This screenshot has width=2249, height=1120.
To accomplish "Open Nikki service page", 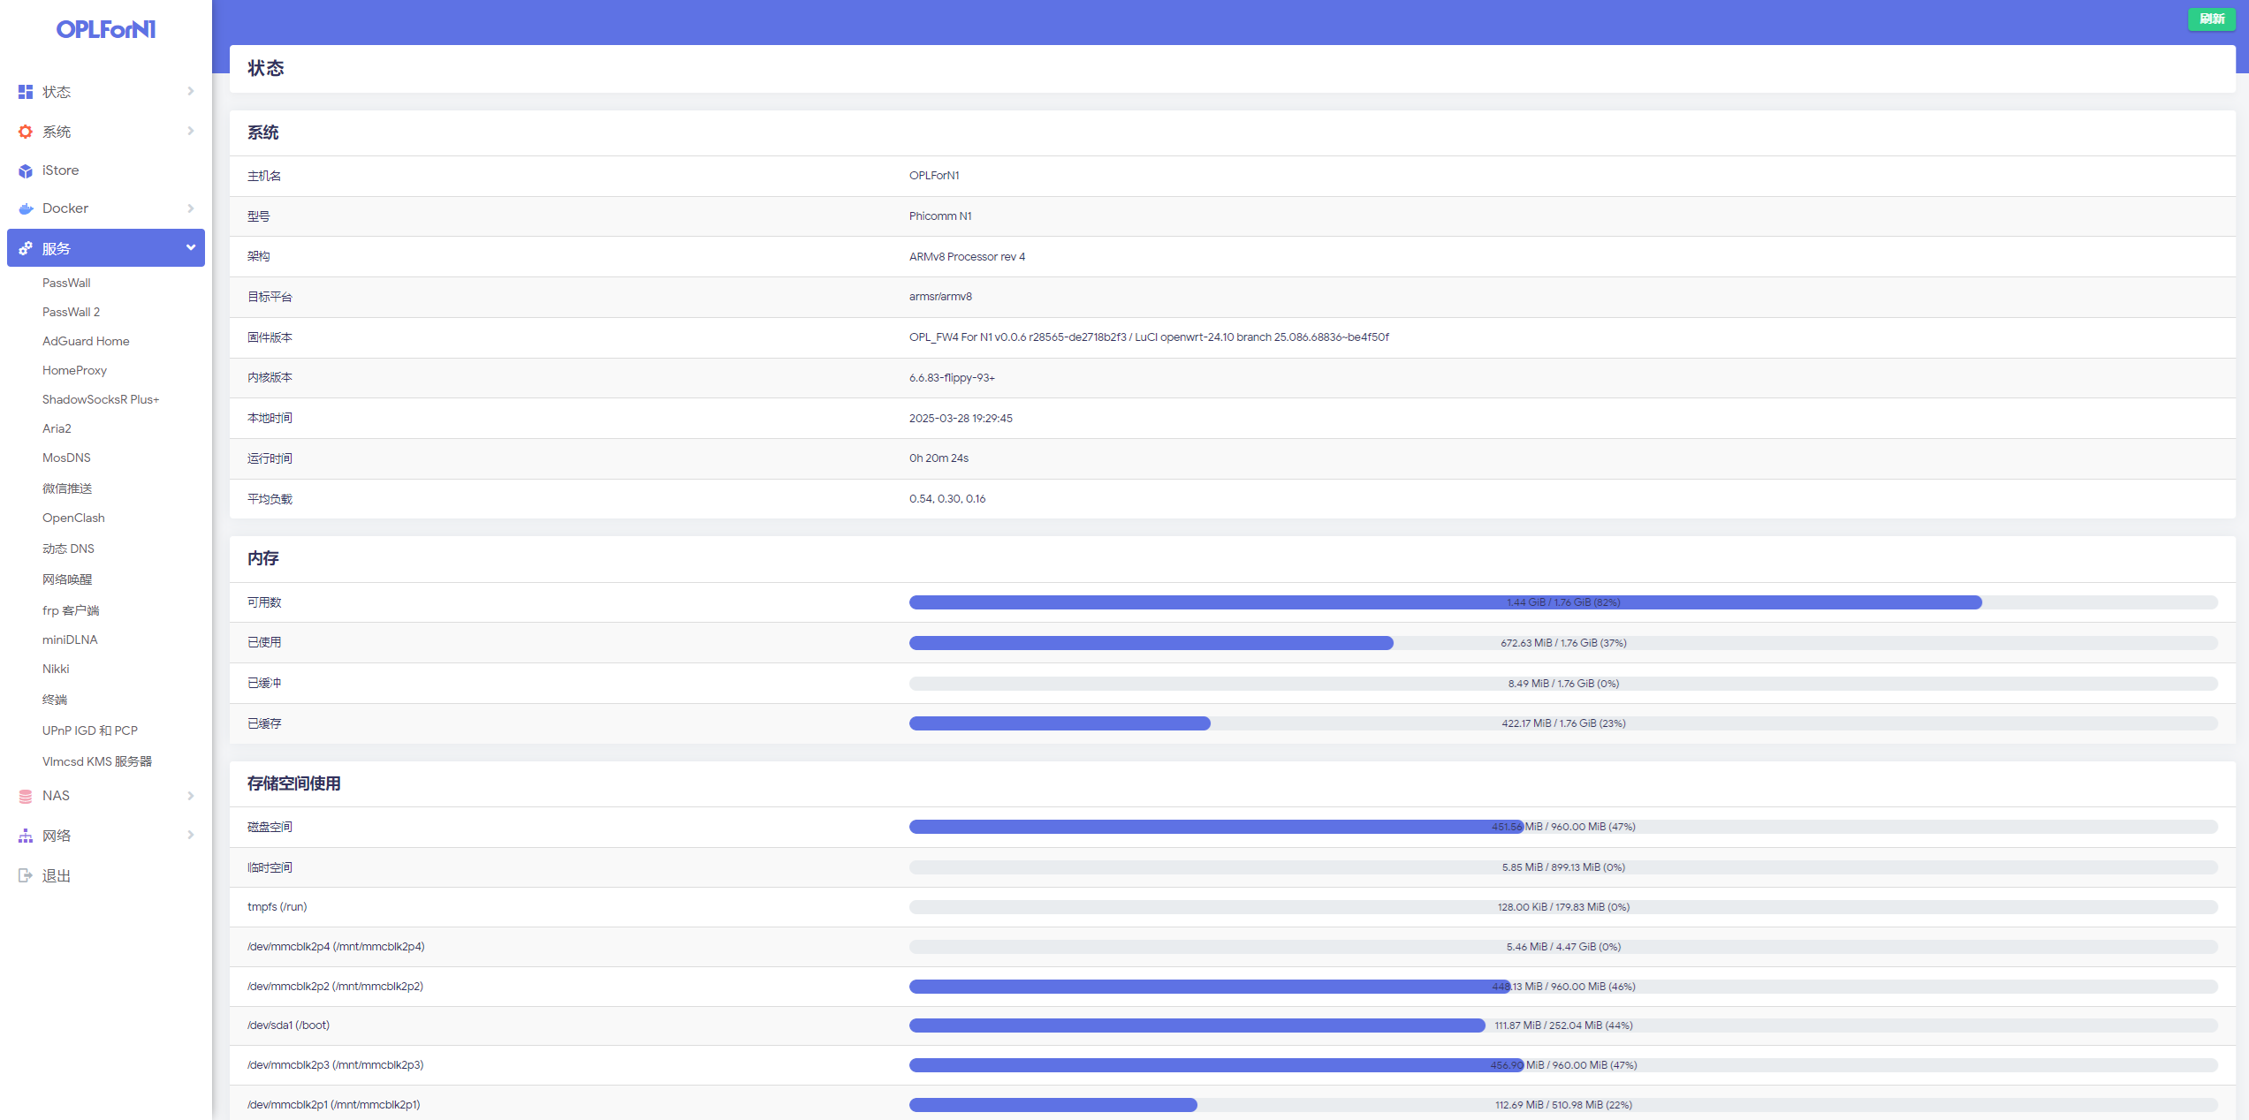I will click(x=56, y=669).
